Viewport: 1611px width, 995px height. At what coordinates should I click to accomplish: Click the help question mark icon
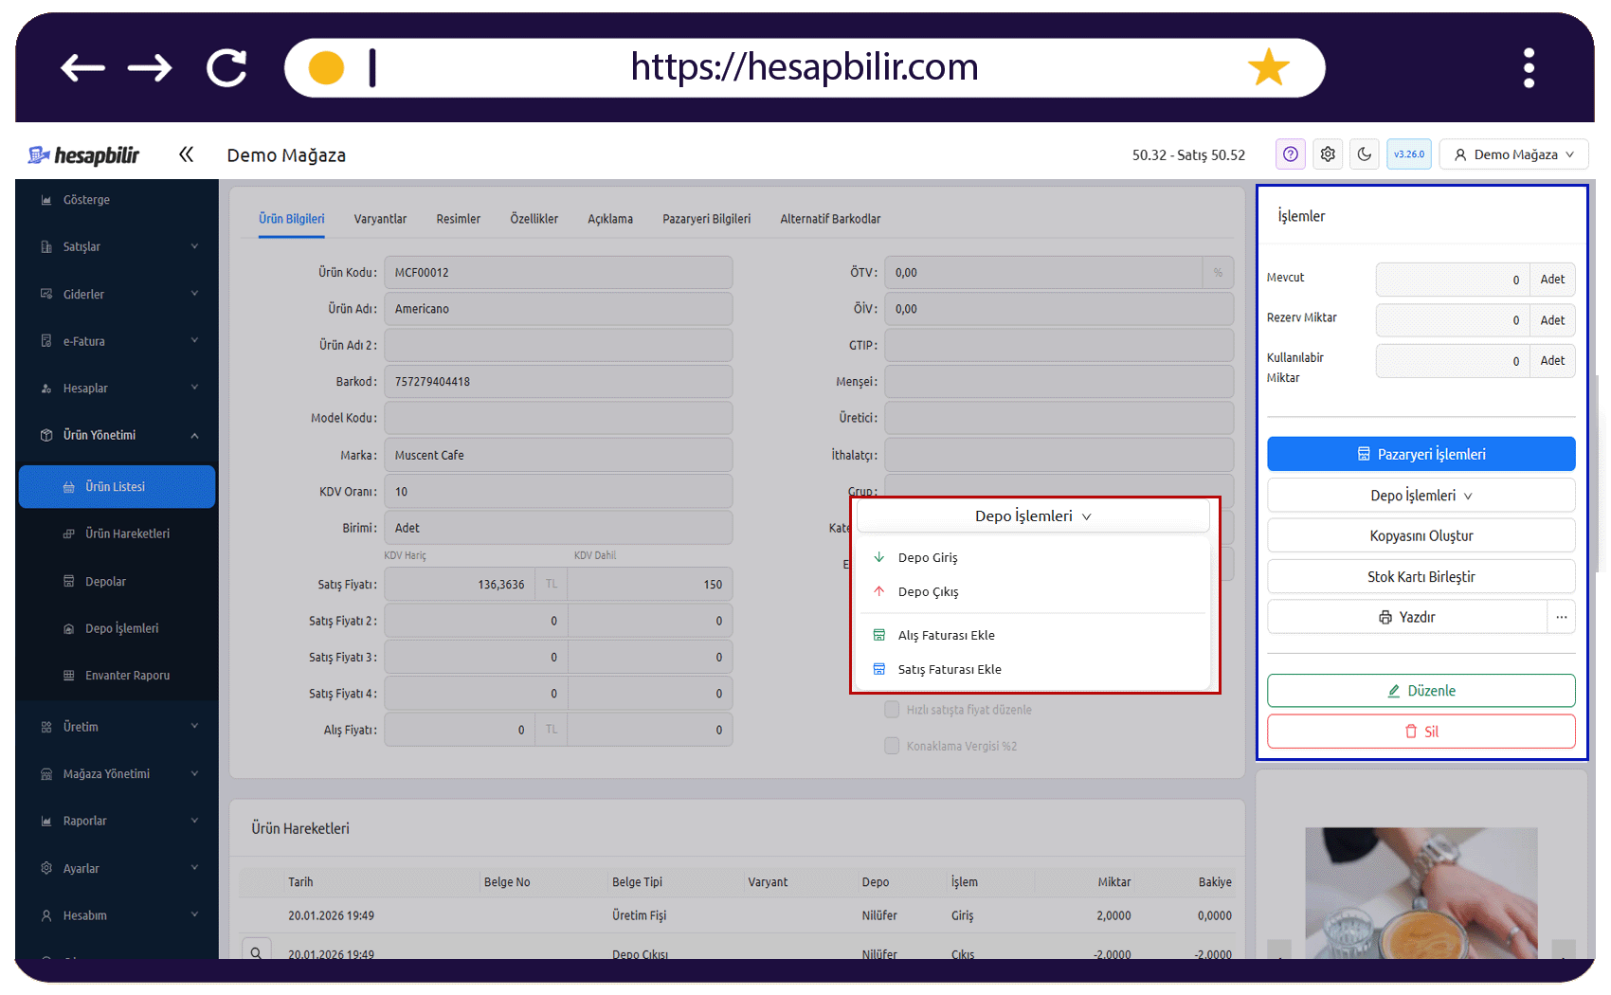[x=1290, y=154]
